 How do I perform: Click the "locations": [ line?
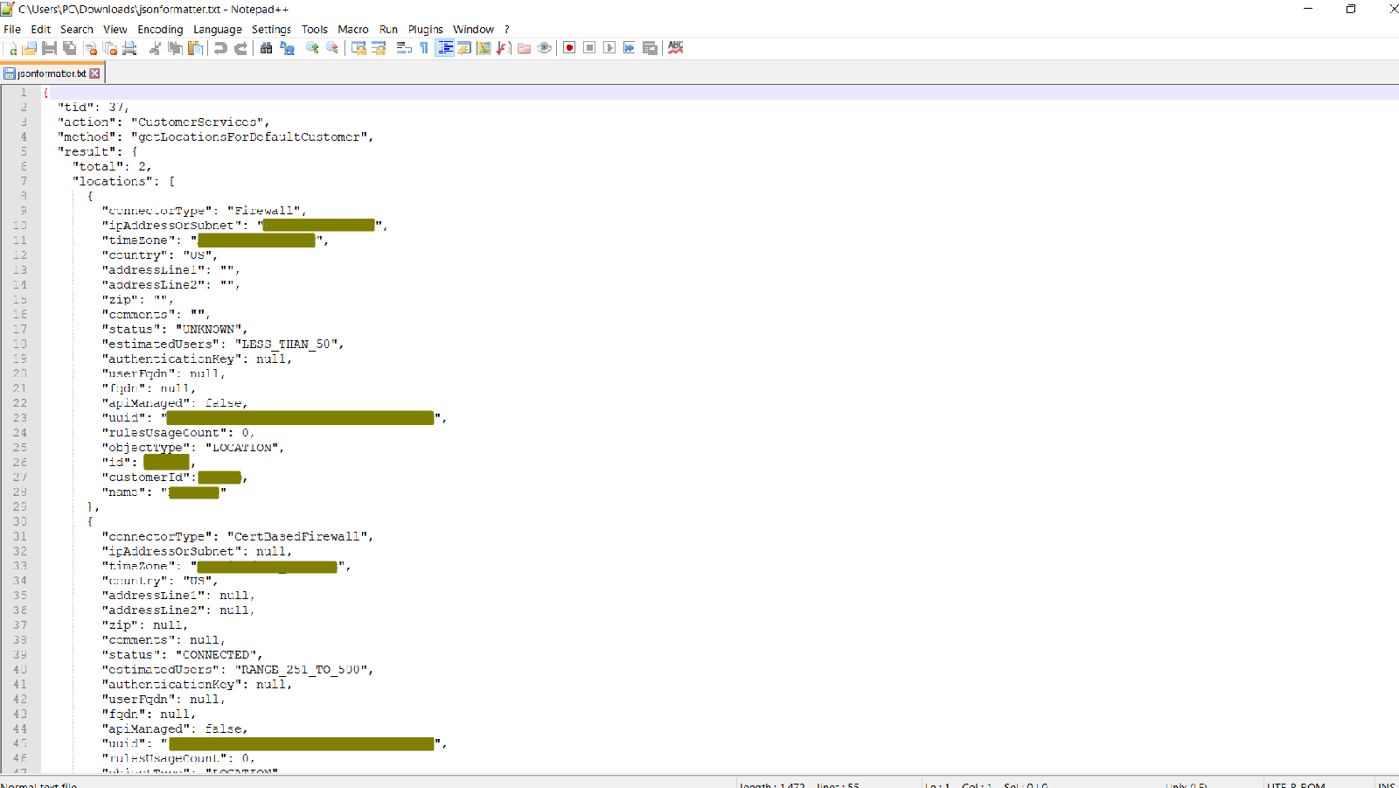tap(123, 182)
